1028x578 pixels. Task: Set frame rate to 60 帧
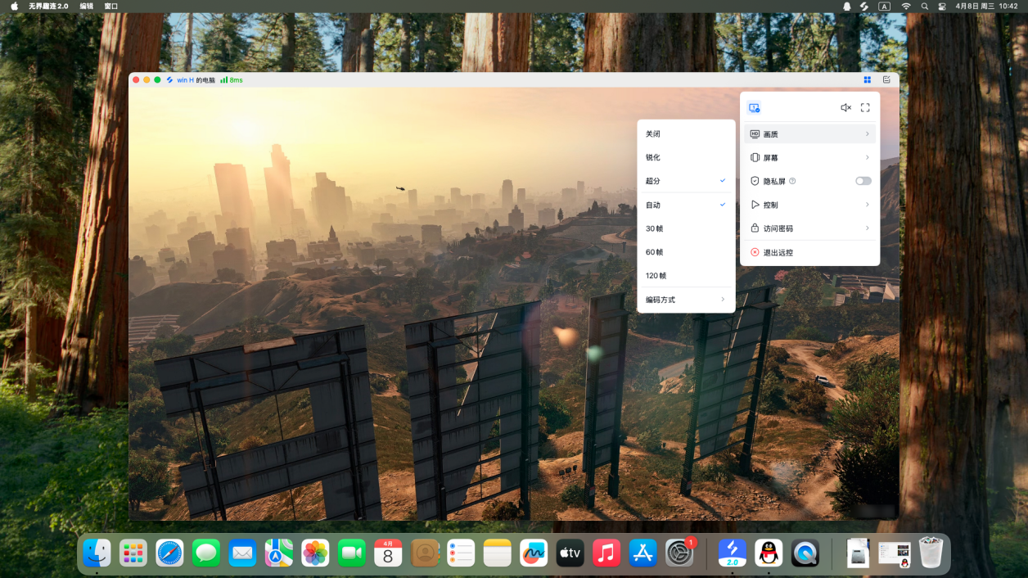click(685, 252)
